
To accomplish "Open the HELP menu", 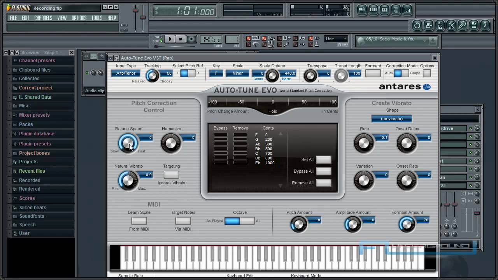I will 112,18.
